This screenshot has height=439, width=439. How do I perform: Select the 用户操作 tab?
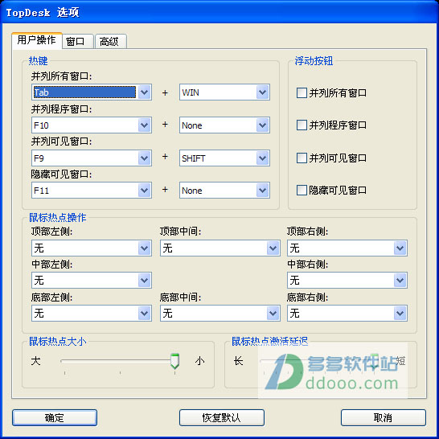click(x=37, y=40)
